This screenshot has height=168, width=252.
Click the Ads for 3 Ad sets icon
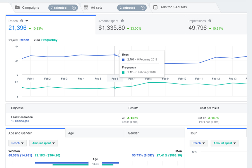click(x=155, y=7)
